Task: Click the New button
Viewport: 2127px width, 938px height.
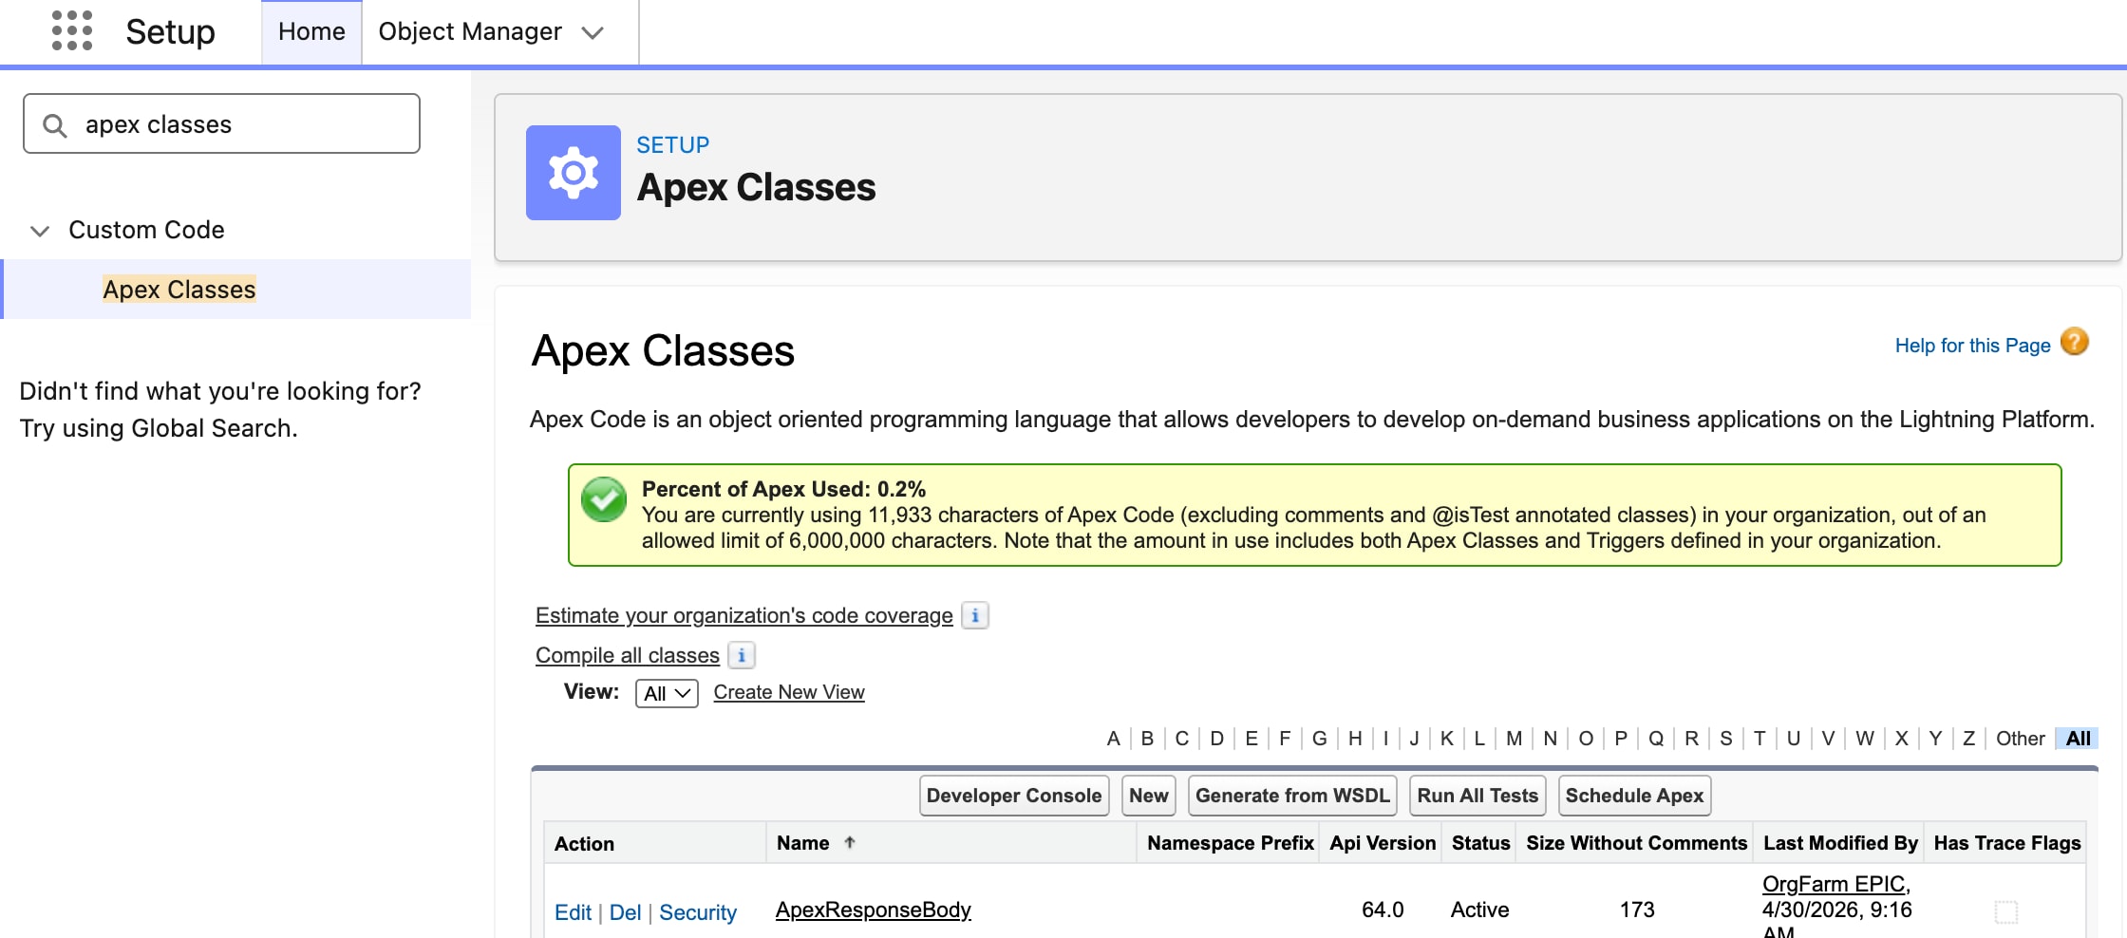Action: [x=1149, y=796]
